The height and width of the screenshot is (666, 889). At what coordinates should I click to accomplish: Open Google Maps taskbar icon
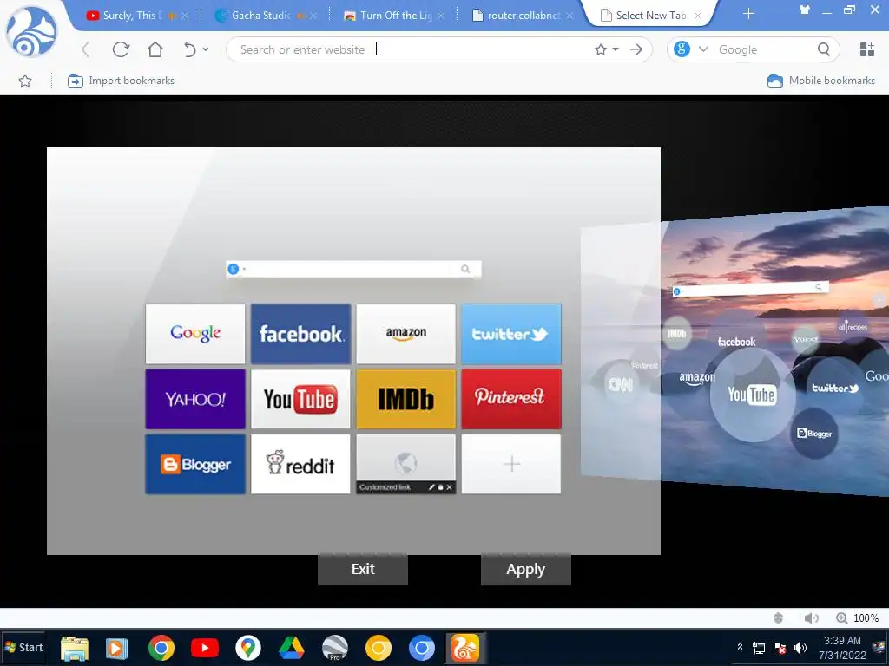click(x=247, y=648)
